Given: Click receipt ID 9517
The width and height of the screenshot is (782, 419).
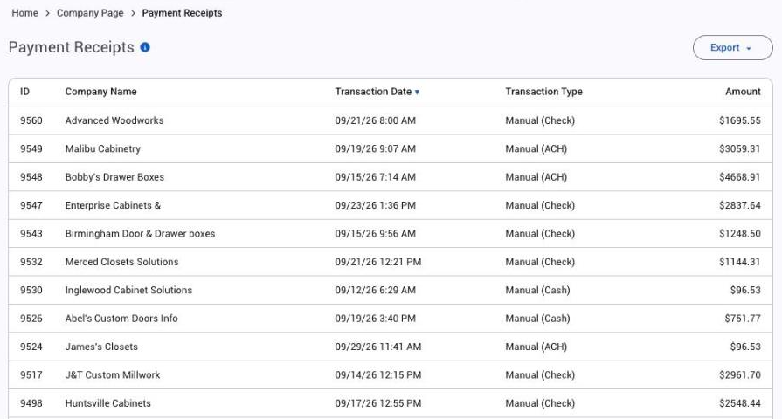Looking at the screenshot, I should pos(31,375).
